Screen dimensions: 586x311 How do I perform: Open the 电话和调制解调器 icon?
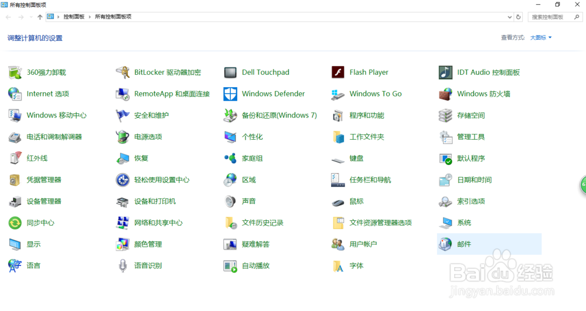(15, 137)
